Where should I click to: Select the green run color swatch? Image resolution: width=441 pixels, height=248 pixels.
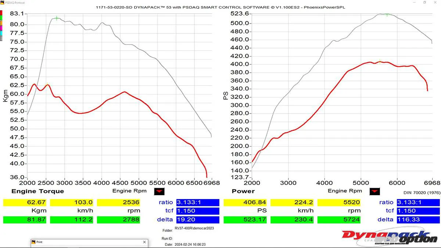click(1, 18)
